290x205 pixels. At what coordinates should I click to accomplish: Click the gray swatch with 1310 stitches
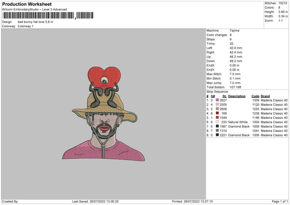click(217, 131)
